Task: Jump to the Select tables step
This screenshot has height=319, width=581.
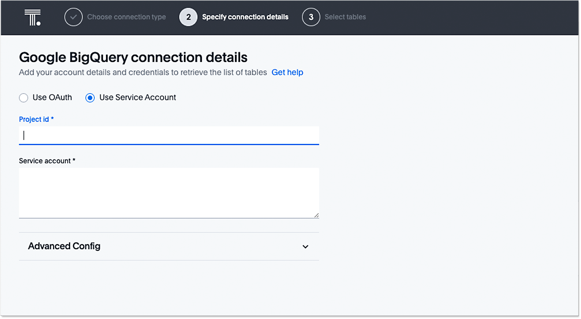Action: tap(345, 17)
